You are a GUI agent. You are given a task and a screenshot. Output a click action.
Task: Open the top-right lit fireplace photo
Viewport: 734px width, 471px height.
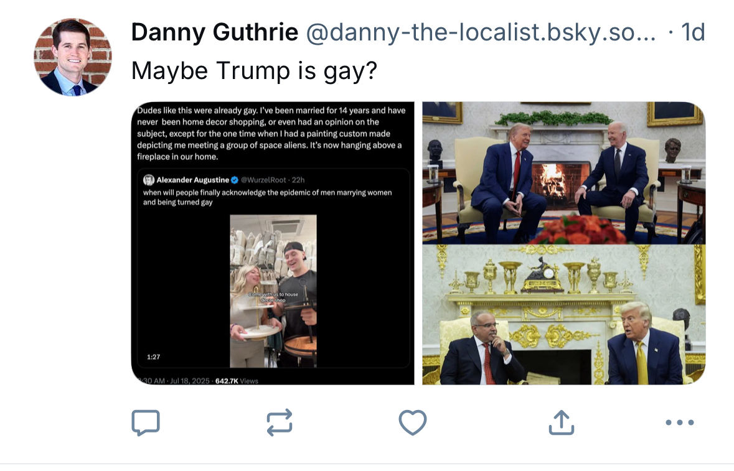[563, 172]
